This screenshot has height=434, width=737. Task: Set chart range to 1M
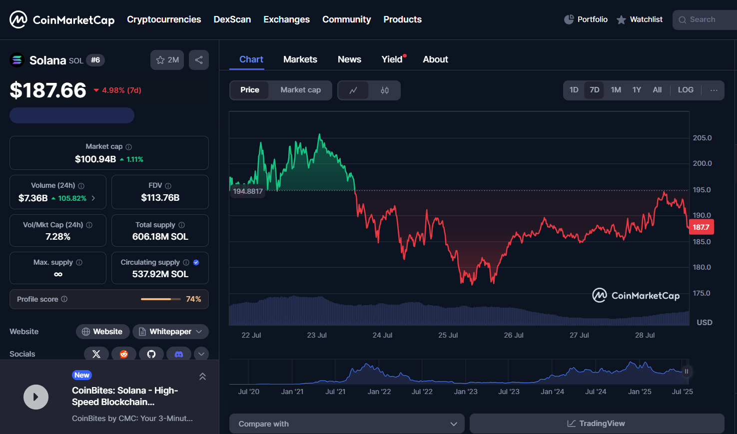pyautogui.click(x=616, y=90)
